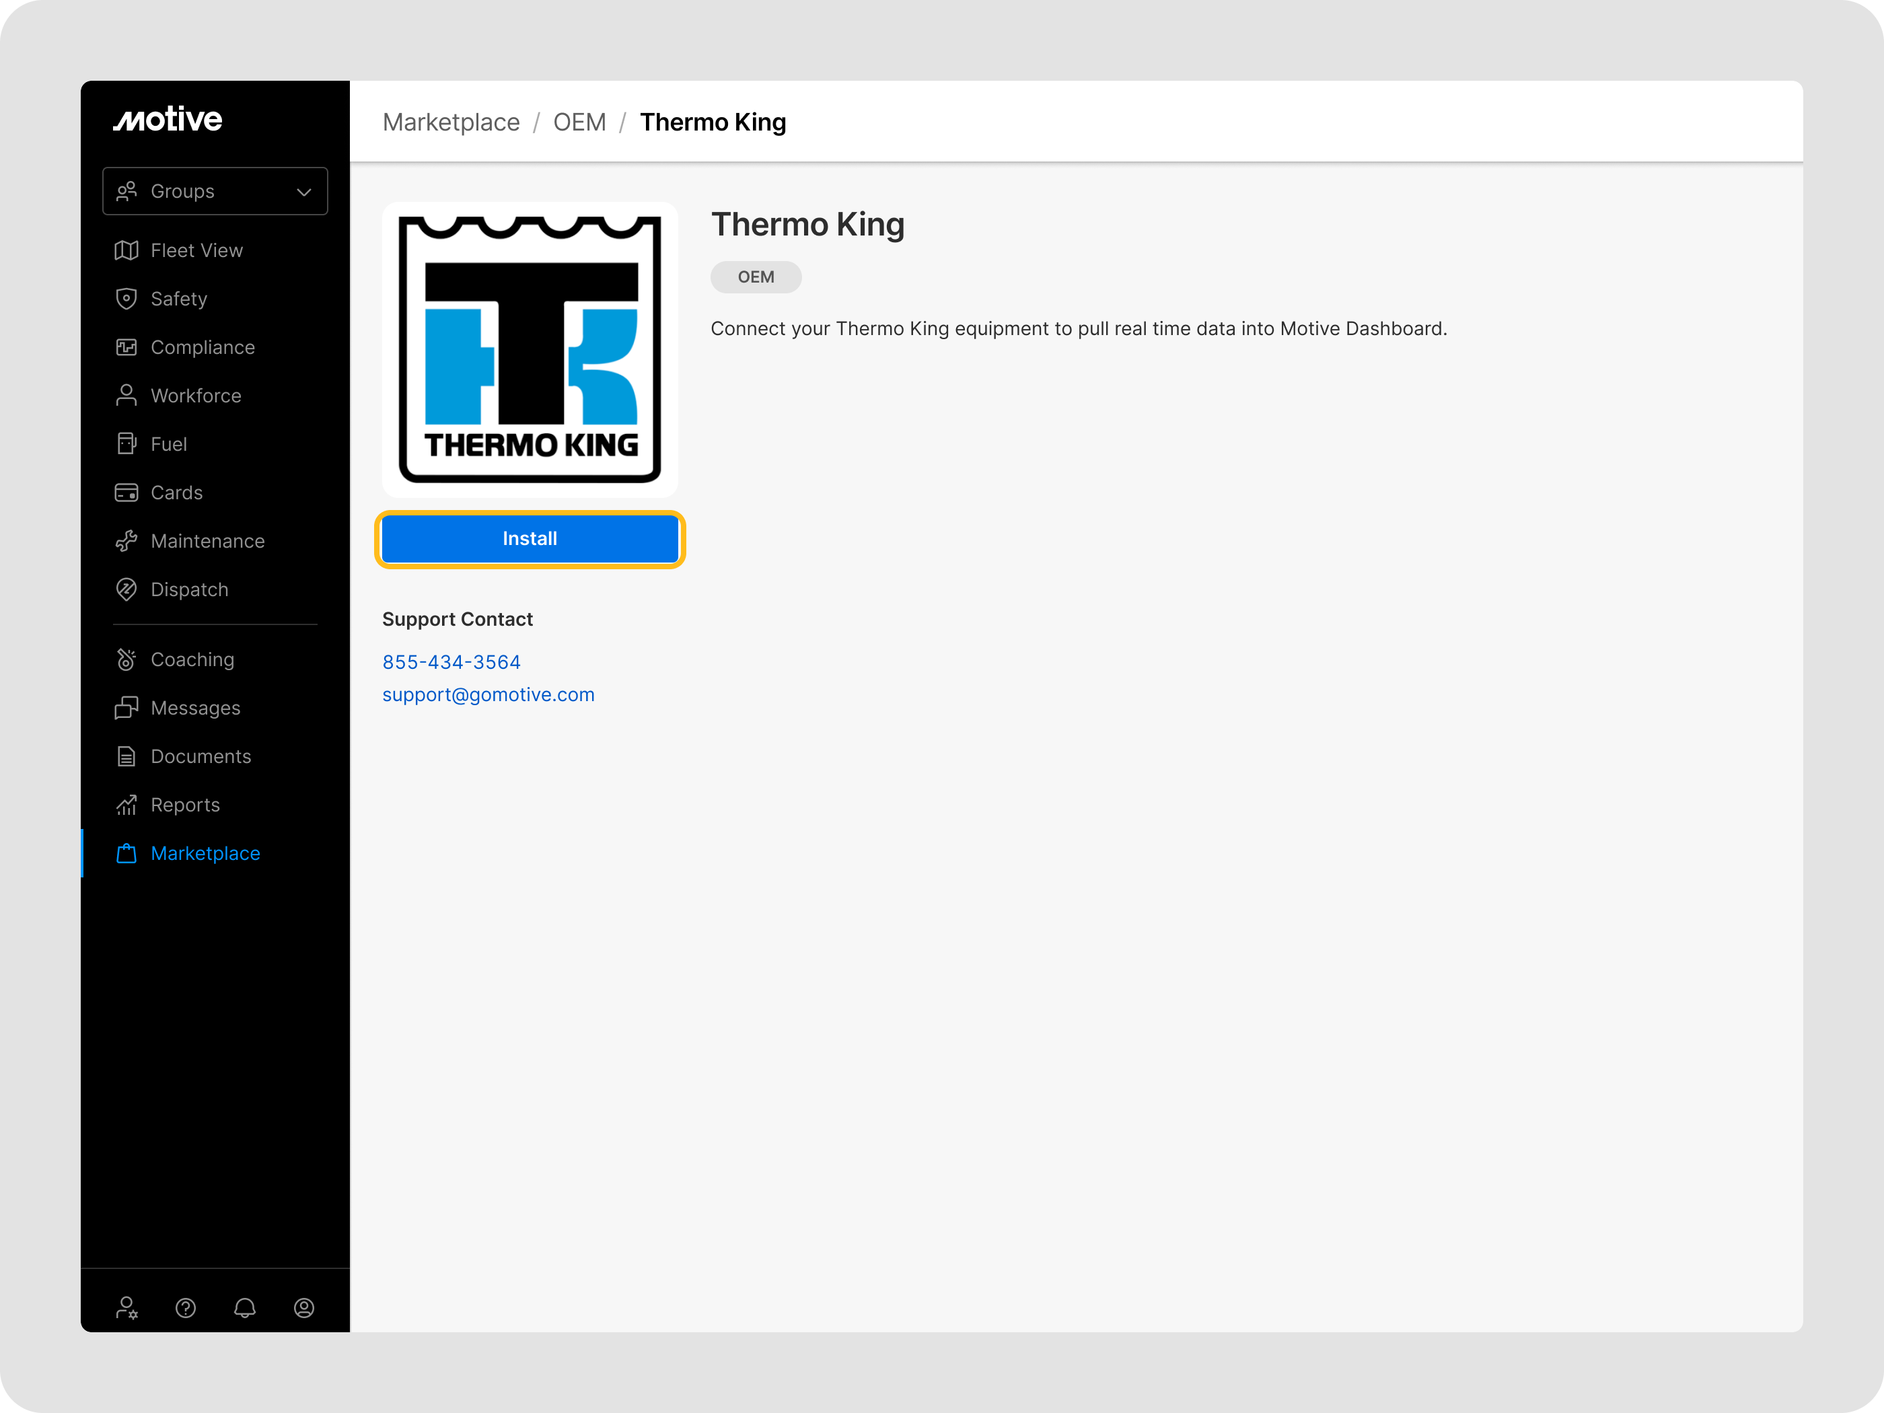Click the Thermo King logo thumbnail
Viewport: 1884px width, 1413px height.
tap(530, 349)
